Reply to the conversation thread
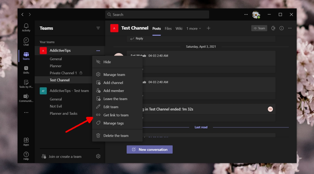 136,38
